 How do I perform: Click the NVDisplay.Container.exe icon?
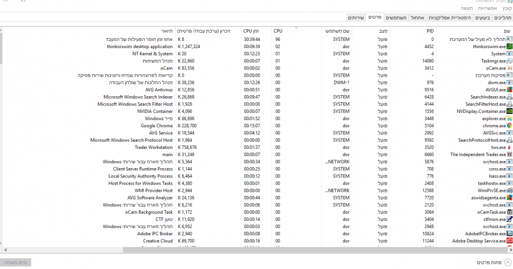click(509, 111)
